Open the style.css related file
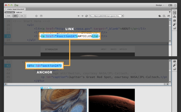This screenshot has width=181, height=112. (19, 12)
